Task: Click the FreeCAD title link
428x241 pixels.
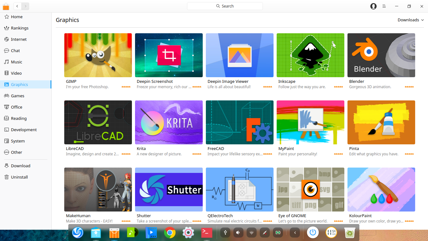Action: point(216,148)
